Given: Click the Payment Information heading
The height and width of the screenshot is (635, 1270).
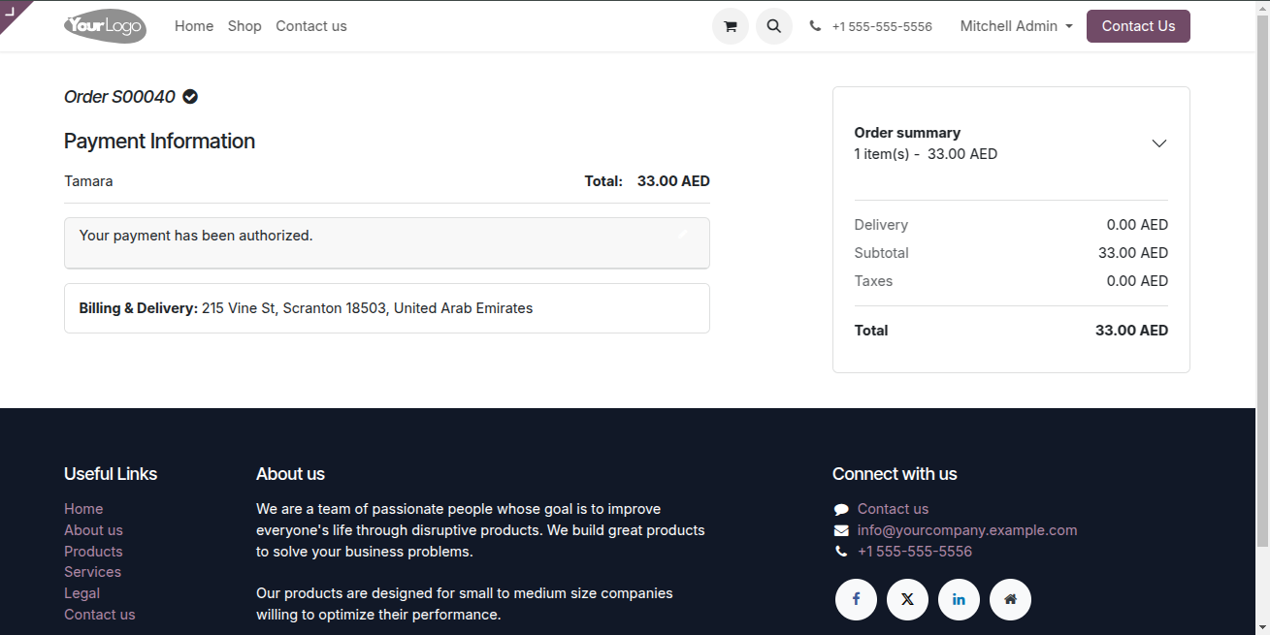Looking at the screenshot, I should (159, 141).
